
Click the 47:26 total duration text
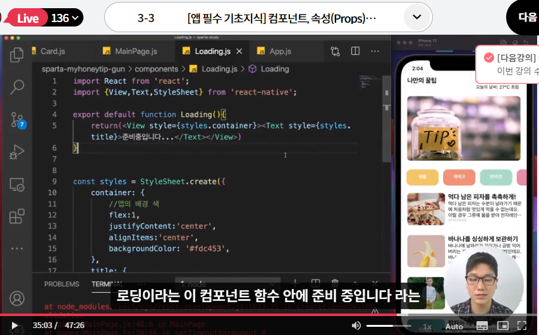[75, 326]
